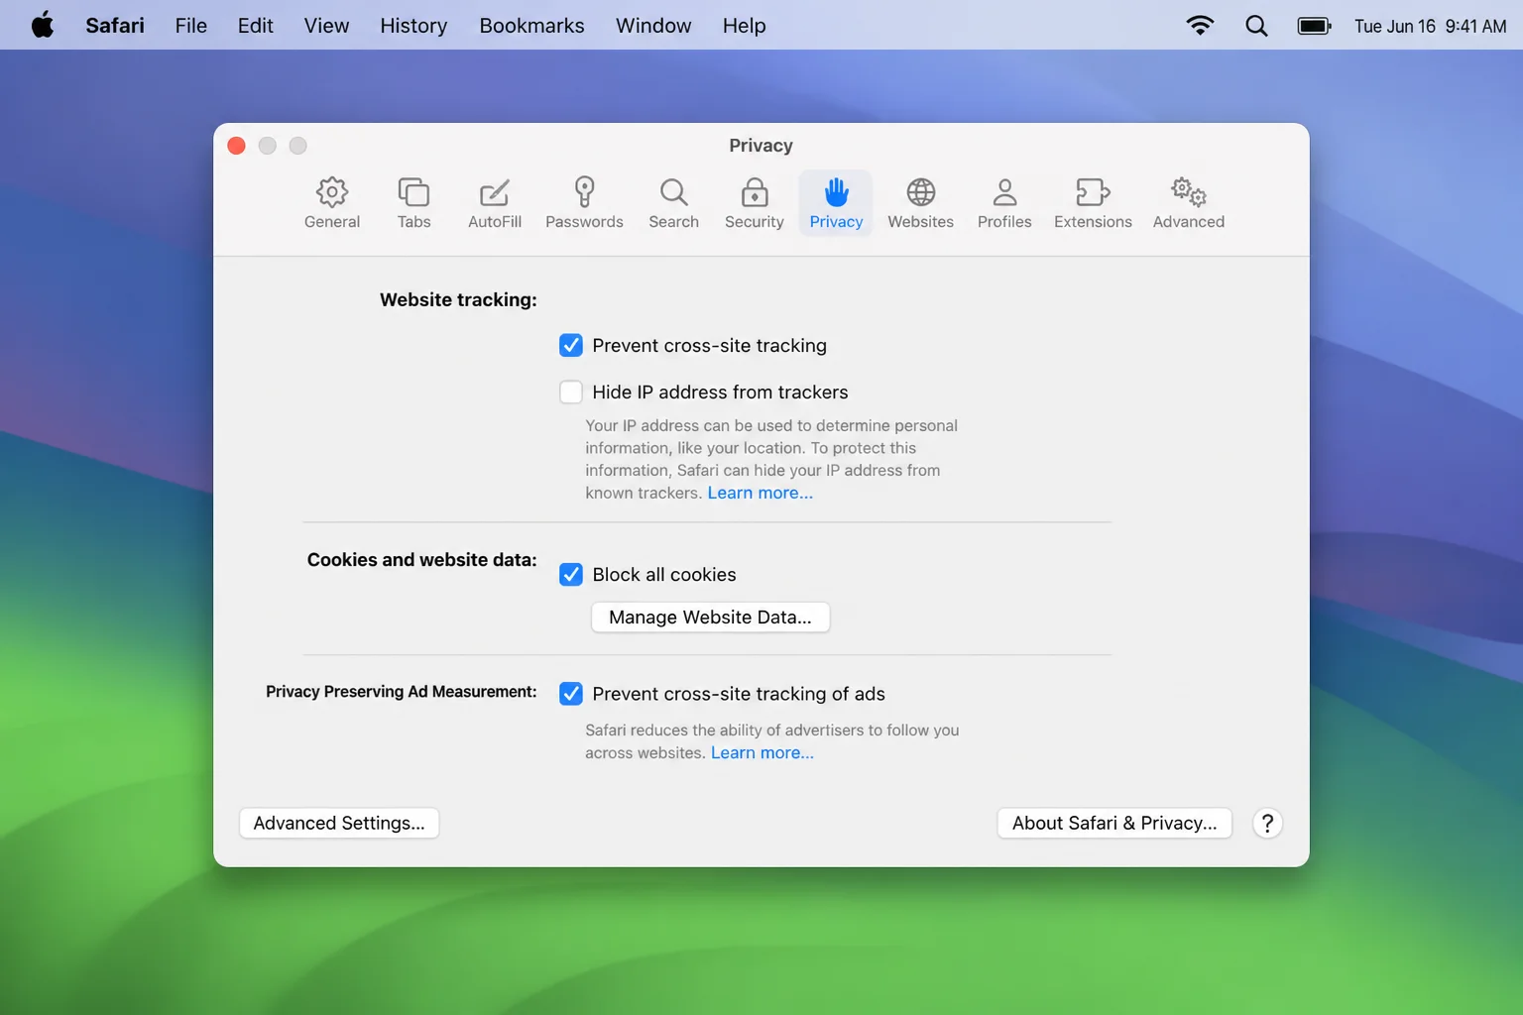Follow Learn more link about IP address

pos(761,493)
